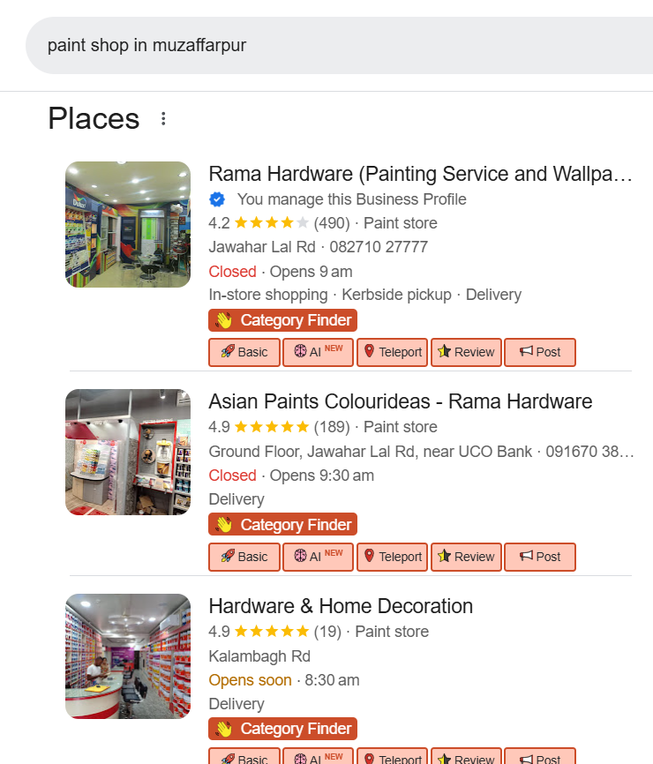Open Hardware & Home Decoration photo thumbnail

tap(128, 656)
